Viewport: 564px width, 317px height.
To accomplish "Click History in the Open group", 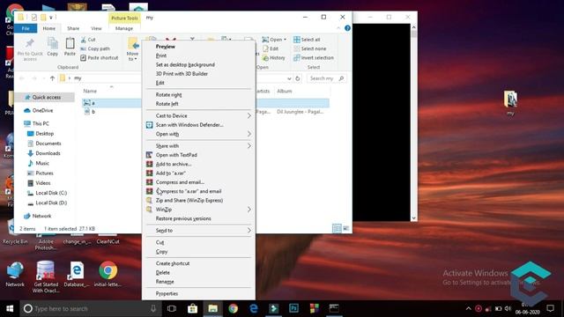I will pyautogui.click(x=274, y=57).
